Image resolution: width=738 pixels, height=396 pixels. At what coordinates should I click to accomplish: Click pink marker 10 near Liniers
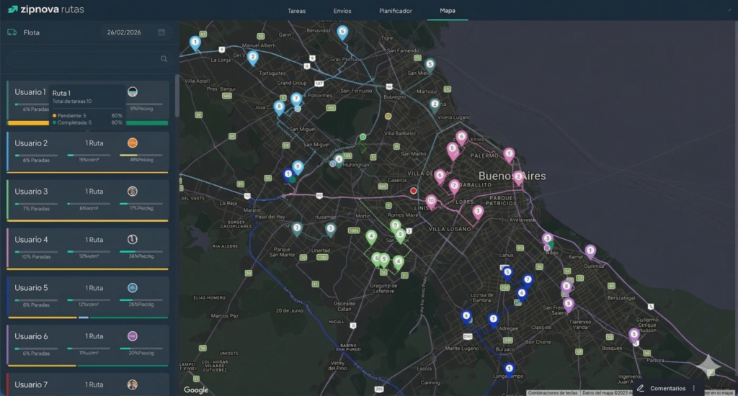coord(431,202)
